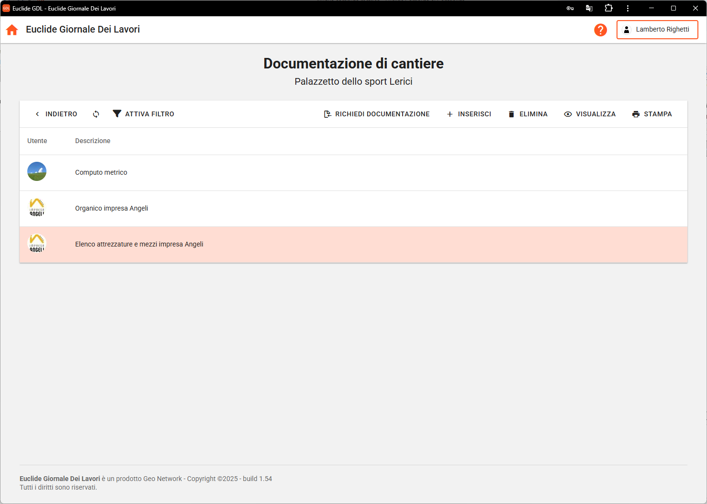
Task: Click the extensions puzzle icon
Action: (608, 8)
